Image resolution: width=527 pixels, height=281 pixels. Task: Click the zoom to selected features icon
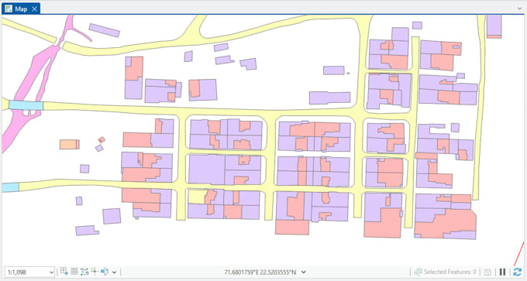tap(418, 272)
